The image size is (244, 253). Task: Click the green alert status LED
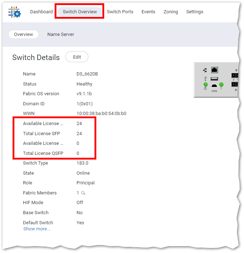tap(221, 85)
